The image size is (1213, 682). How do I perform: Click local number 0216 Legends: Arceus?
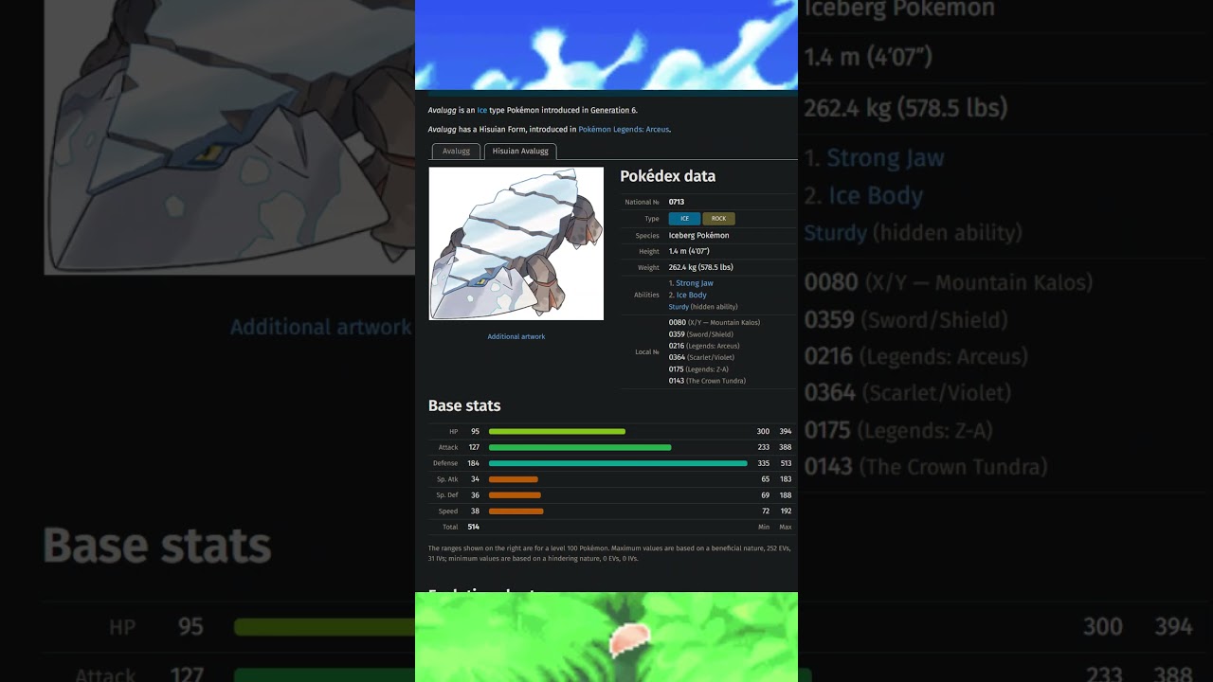point(704,346)
